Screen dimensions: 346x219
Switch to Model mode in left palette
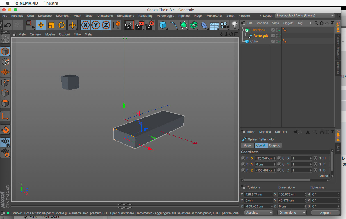point(5,52)
